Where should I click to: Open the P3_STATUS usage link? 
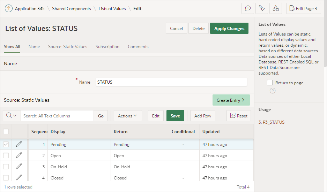272,122
